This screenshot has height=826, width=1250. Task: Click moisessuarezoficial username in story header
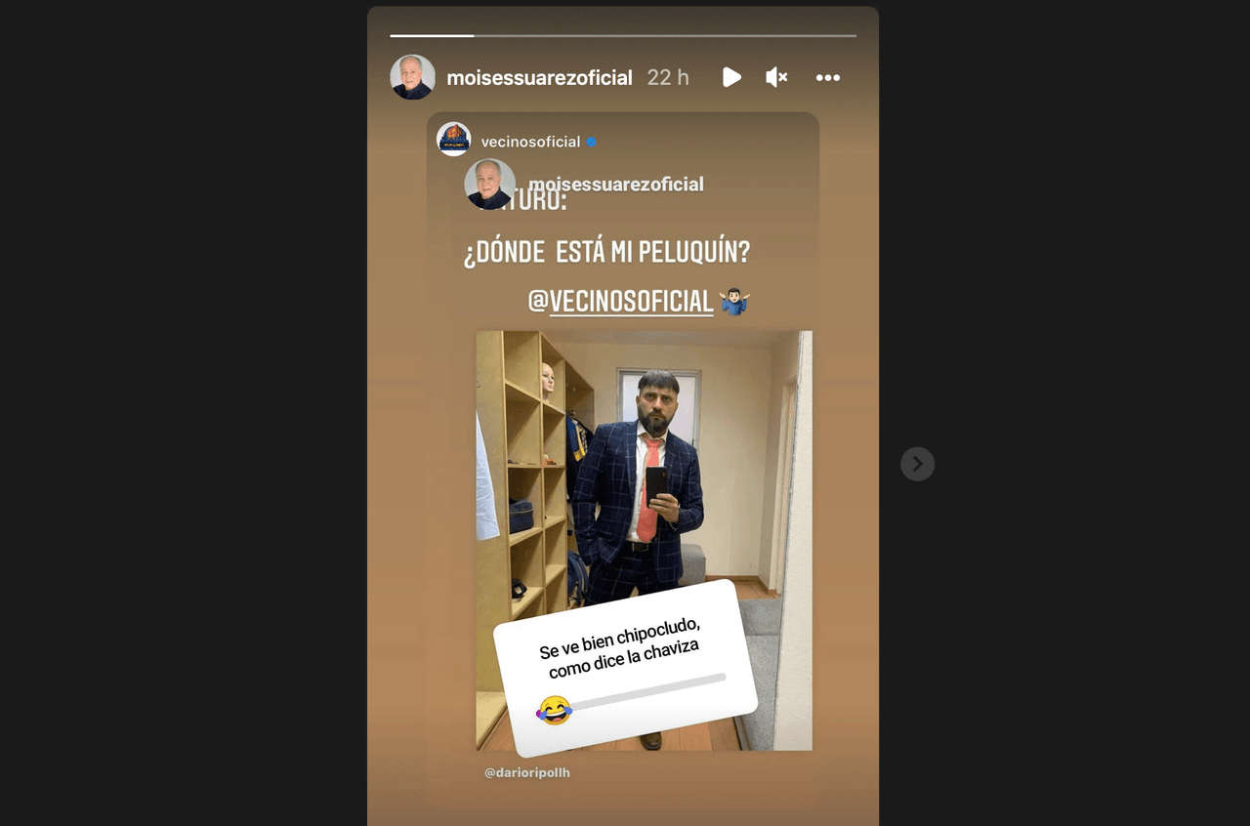pyautogui.click(x=539, y=78)
